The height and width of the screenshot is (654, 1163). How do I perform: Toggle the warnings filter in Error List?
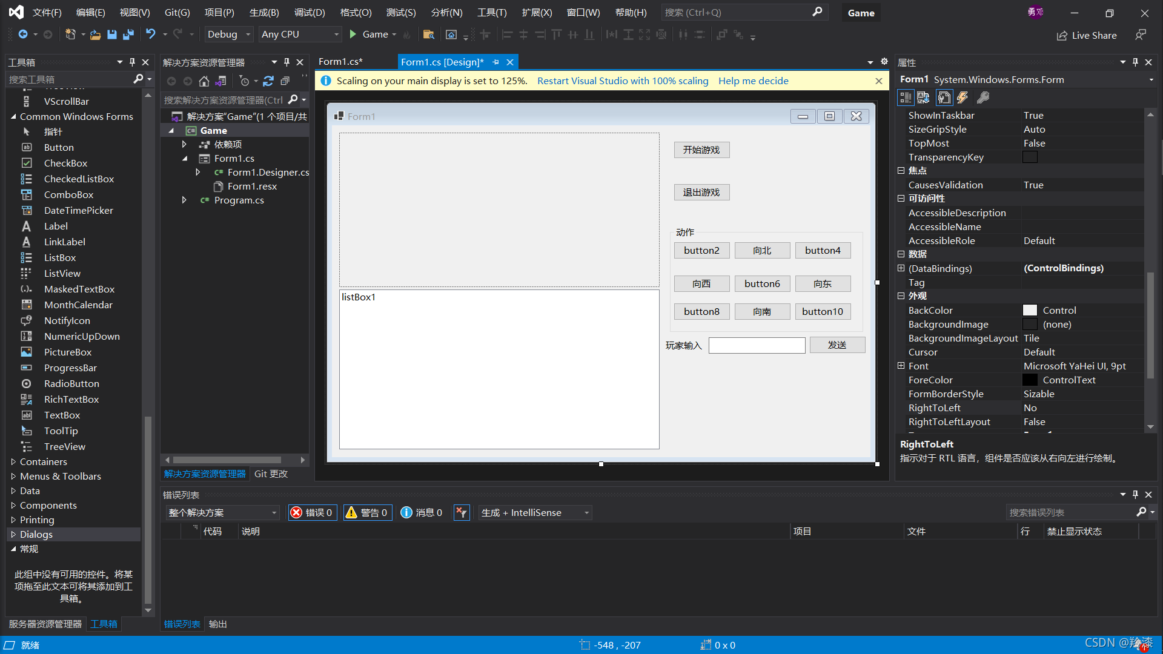point(367,512)
